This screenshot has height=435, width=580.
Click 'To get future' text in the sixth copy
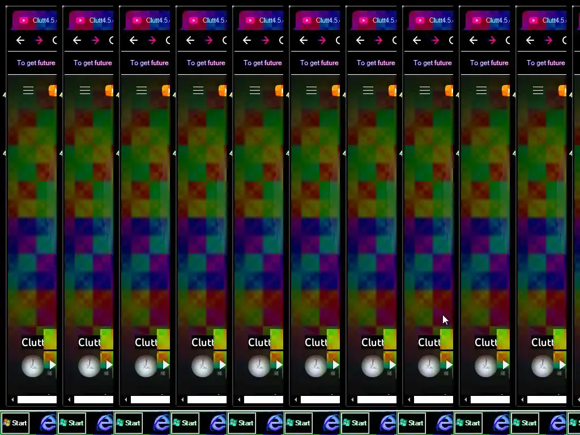coord(319,63)
